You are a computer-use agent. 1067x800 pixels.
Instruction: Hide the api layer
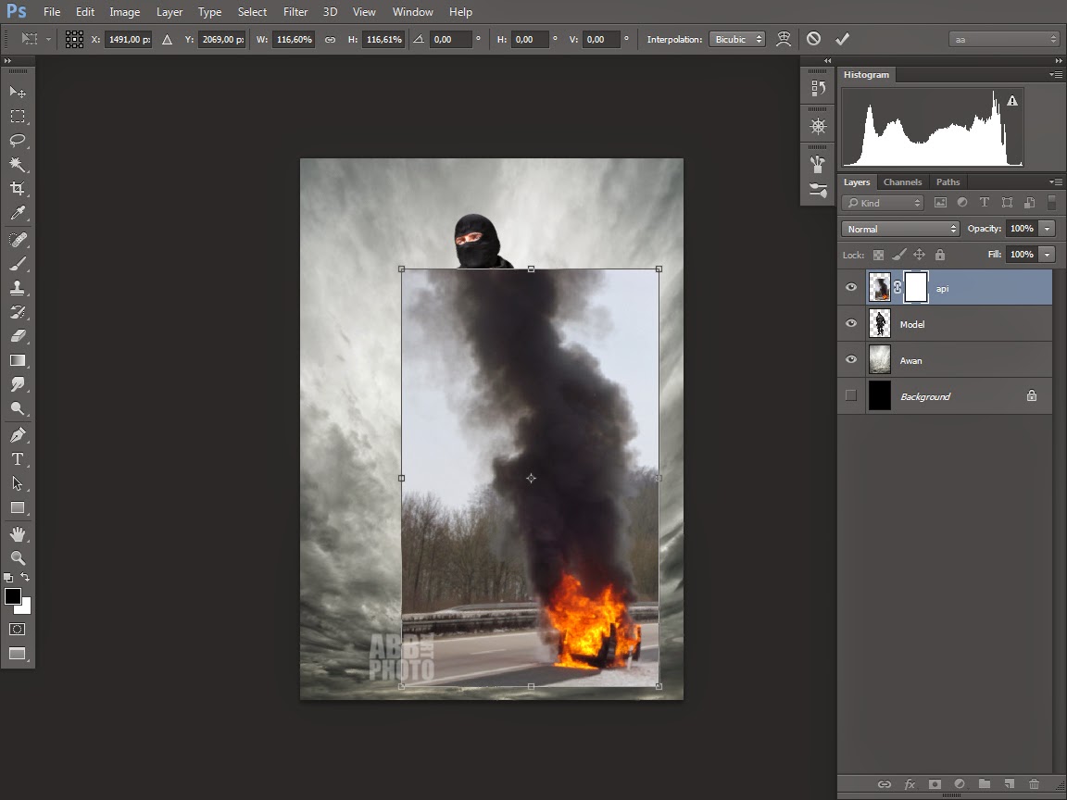coord(851,288)
